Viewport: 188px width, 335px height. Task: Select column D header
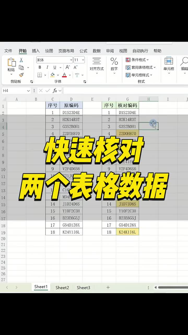(71, 99)
